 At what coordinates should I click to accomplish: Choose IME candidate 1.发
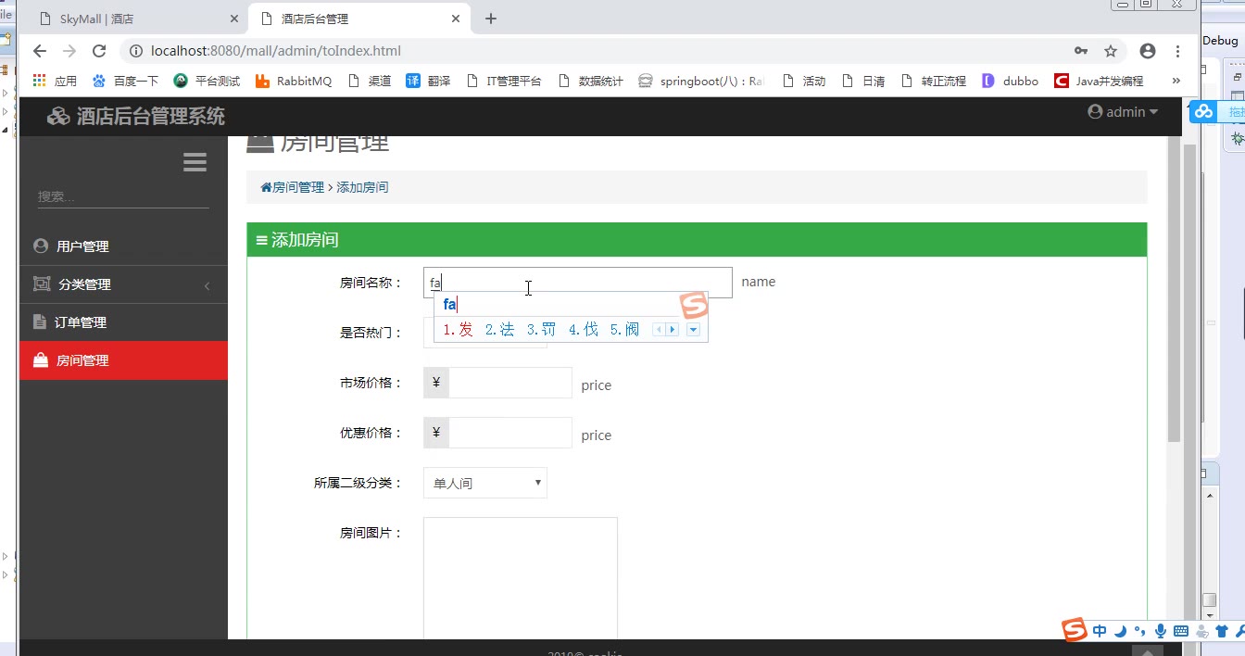pyautogui.click(x=458, y=329)
